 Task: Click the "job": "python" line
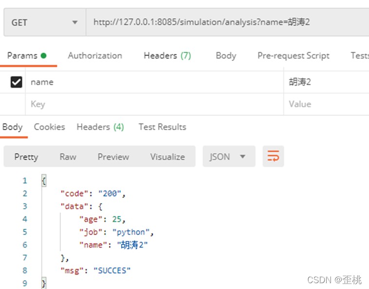(x=116, y=233)
